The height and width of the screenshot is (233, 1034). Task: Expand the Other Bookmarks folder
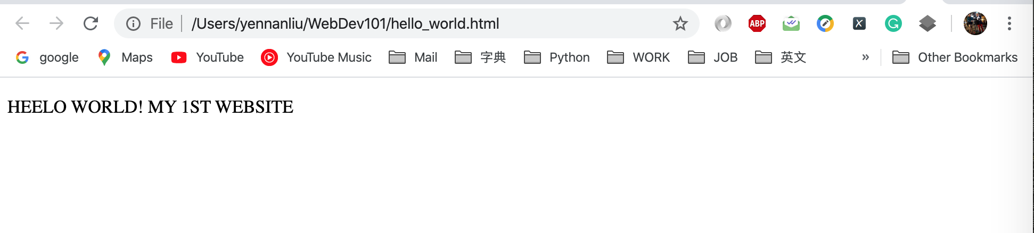(955, 57)
